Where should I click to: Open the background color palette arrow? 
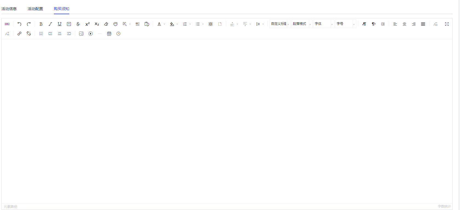pyautogui.click(x=177, y=24)
